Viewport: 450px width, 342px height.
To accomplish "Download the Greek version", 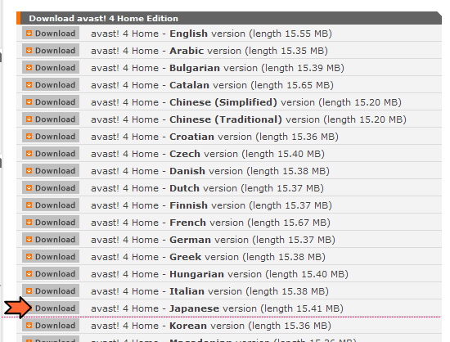I will pos(51,257).
